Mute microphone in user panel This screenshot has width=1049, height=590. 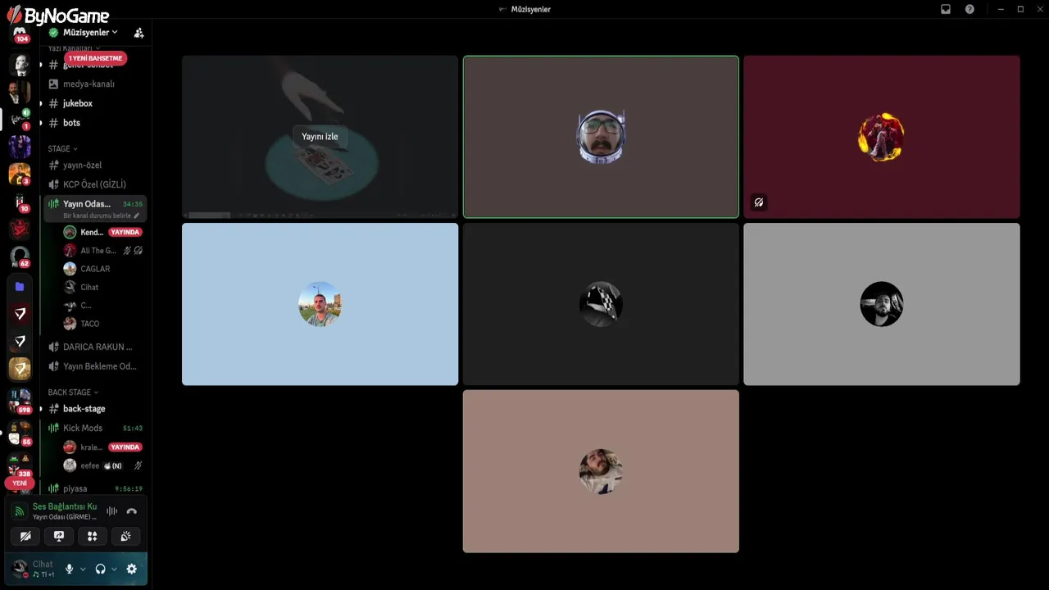(x=70, y=569)
